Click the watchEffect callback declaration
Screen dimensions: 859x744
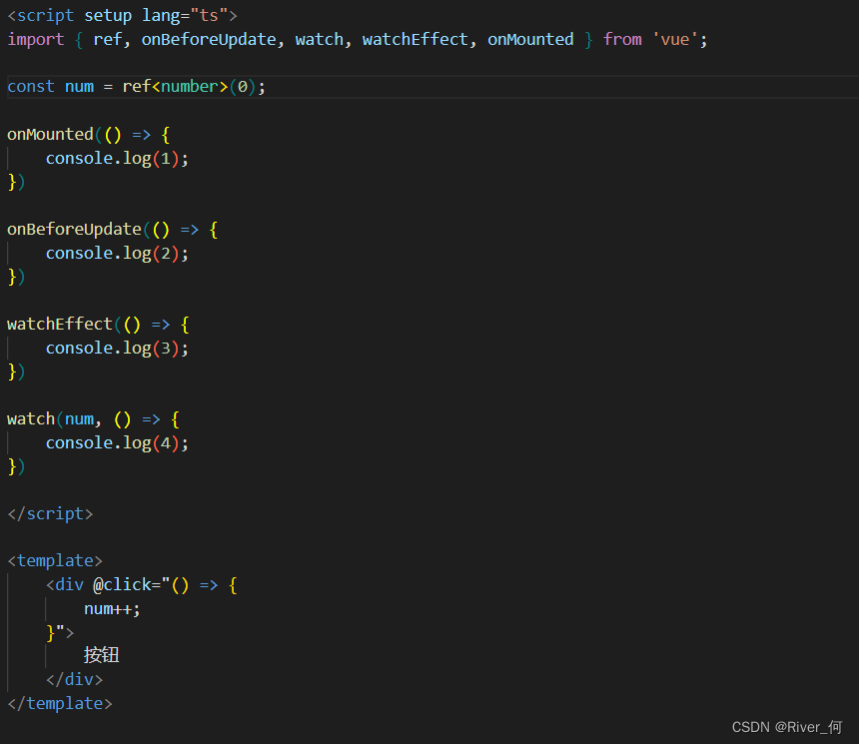point(60,324)
